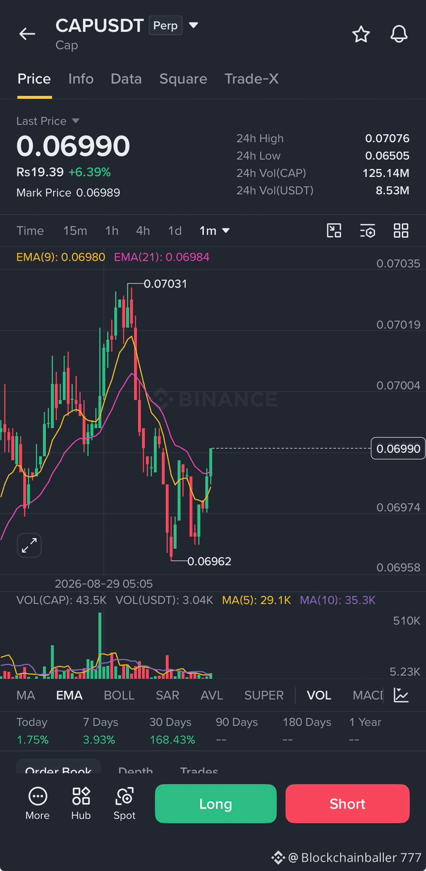Tap the 0.07031 high marker on chart
426x871 pixels.
coord(165,284)
